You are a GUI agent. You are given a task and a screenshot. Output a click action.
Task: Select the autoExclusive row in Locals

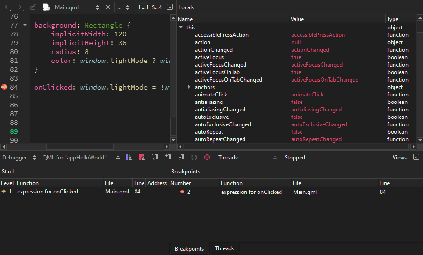click(297, 117)
